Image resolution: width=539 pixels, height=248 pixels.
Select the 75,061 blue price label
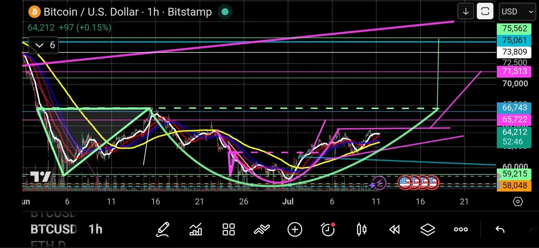[x=514, y=41]
